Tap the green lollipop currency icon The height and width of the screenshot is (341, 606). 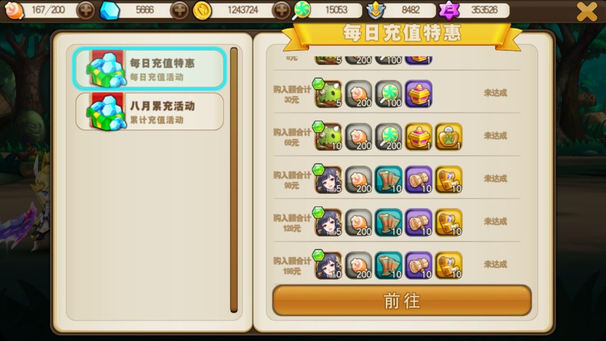click(x=301, y=11)
